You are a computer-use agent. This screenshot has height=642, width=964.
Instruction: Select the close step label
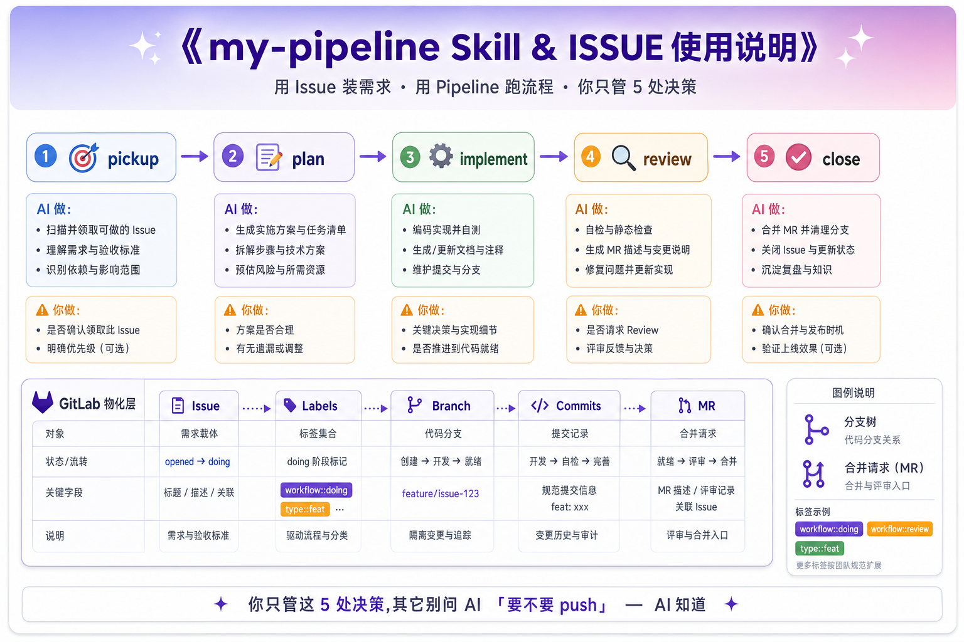[841, 159]
